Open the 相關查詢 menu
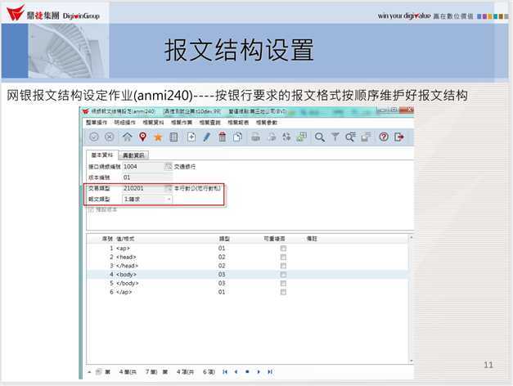The width and height of the screenshot is (513, 386). coord(210,123)
